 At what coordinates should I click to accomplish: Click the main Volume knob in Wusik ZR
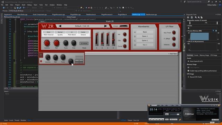pyautogui.click(x=47, y=43)
